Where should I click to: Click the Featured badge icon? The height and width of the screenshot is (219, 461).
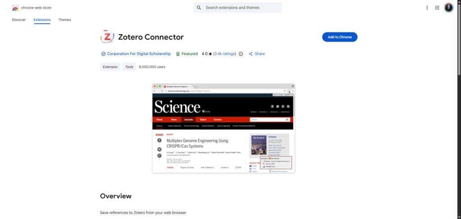click(177, 54)
